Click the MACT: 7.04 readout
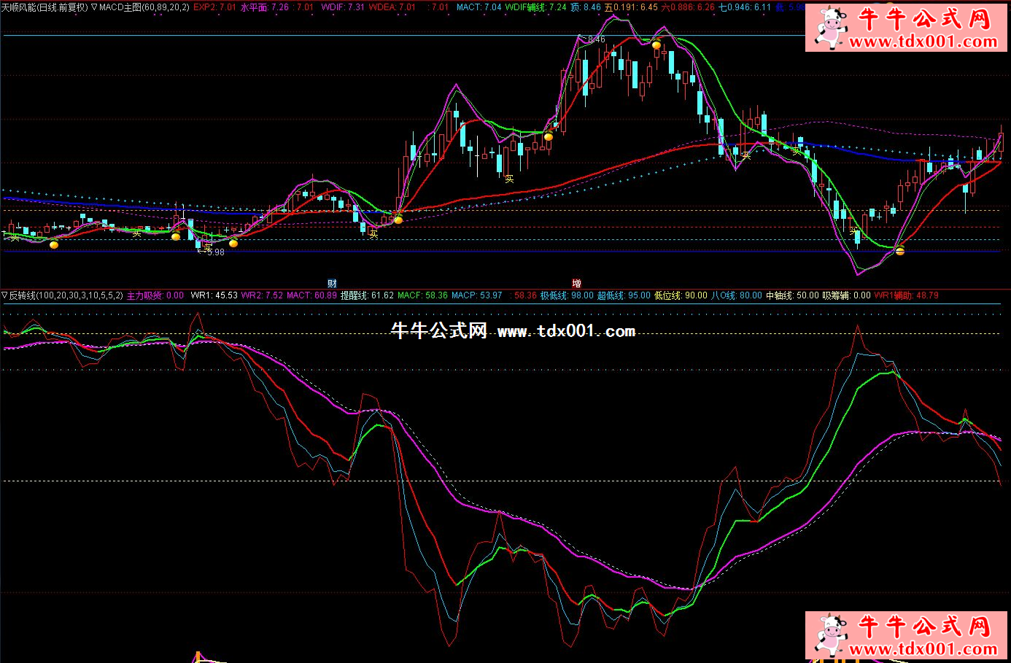1011x663 pixels. pyautogui.click(x=479, y=7)
